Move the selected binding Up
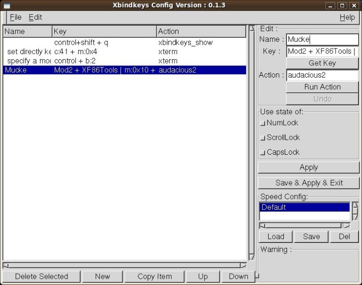362x285 pixels. pos(203,277)
